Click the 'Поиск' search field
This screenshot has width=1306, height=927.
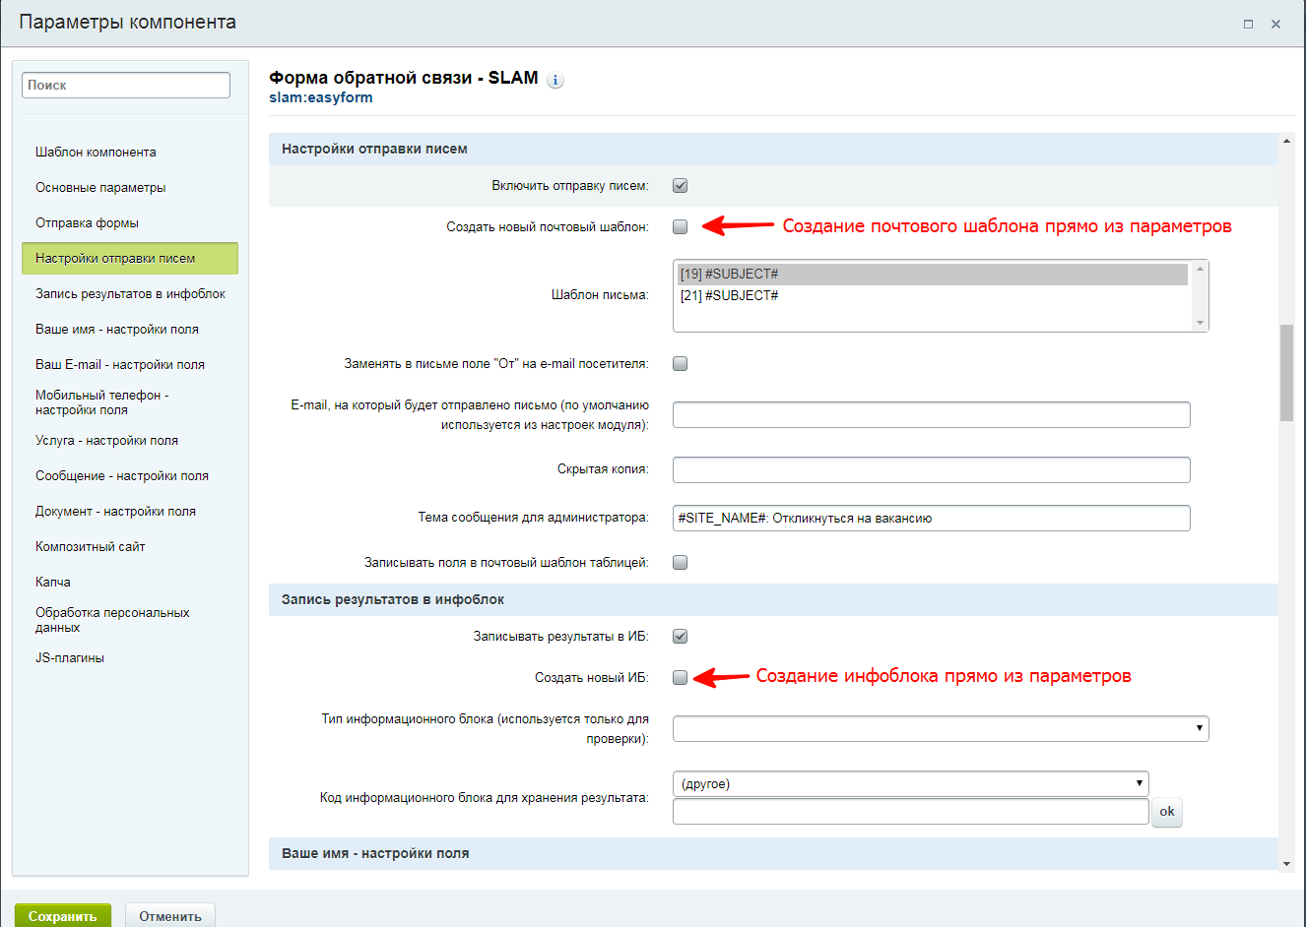126,86
